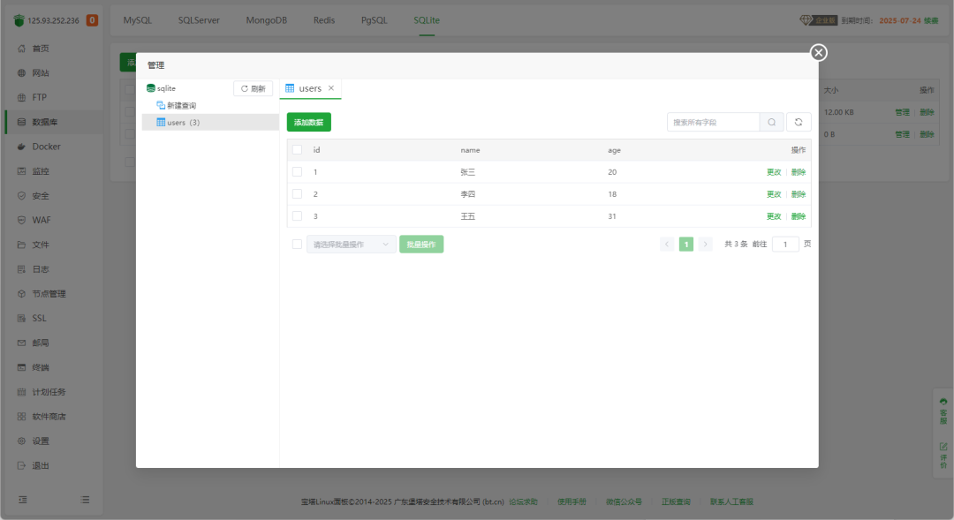Image resolution: width=954 pixels, height=520 pixels.
Task: Click the 评价 feedback icon on right edge
Action: pyautogui.click(x=943, y=447)
